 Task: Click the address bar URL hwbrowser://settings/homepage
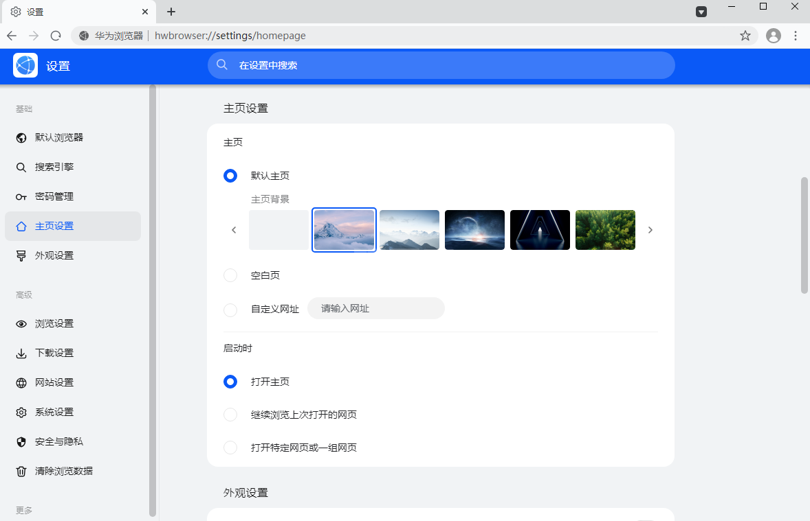[x=230, y=36]
